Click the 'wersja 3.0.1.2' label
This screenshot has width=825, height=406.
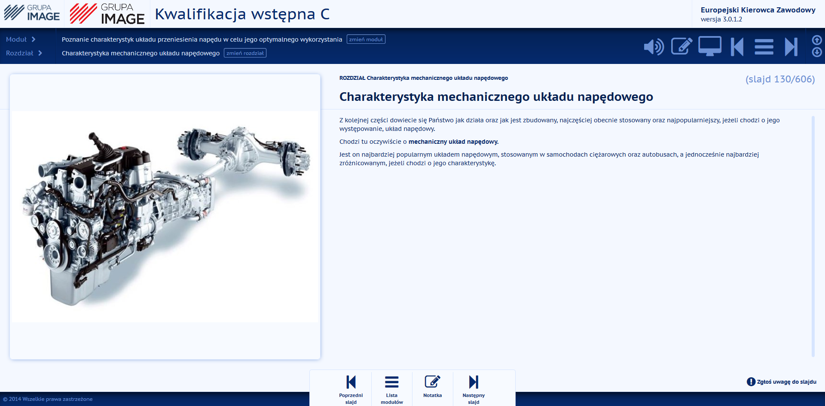click(x=721, y=19)
